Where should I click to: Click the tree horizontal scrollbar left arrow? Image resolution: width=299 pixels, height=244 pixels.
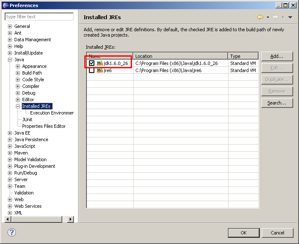click(x=8, y=219)
